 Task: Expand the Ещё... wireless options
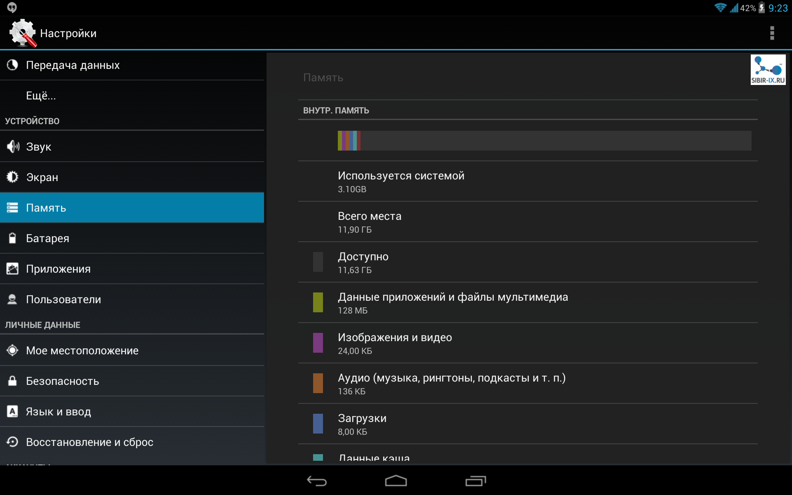[x=41, y=96]
